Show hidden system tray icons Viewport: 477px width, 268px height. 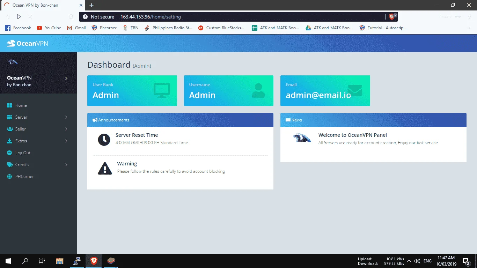pyautogui.click(x=409, y=261)
